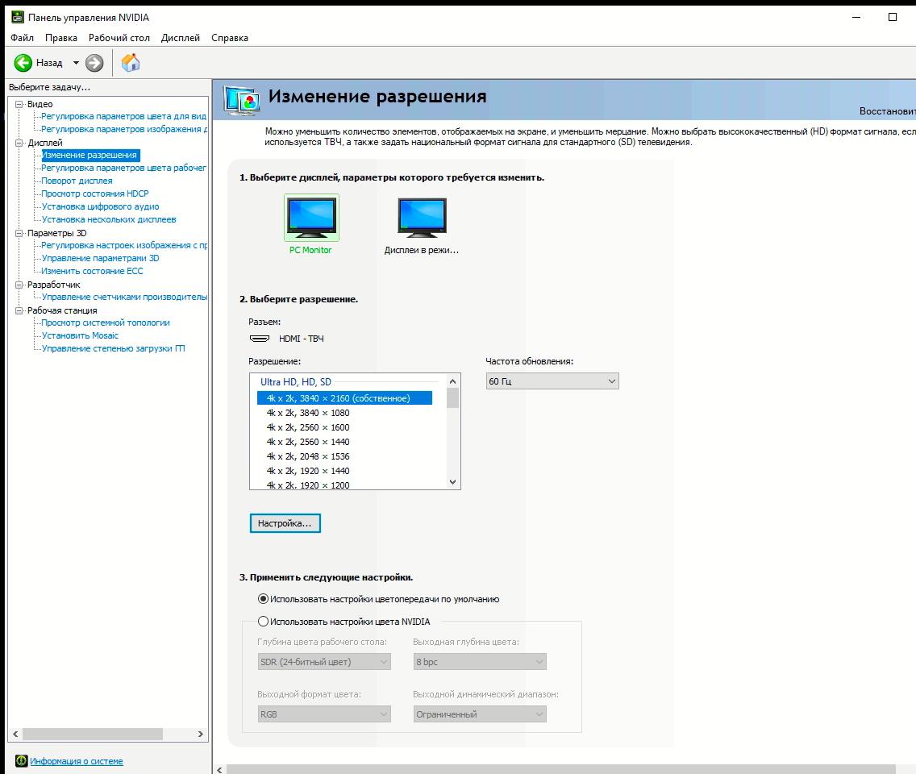Open the 'Частота обновления' 60 Гц dropdown

click(x=552, y=381)
